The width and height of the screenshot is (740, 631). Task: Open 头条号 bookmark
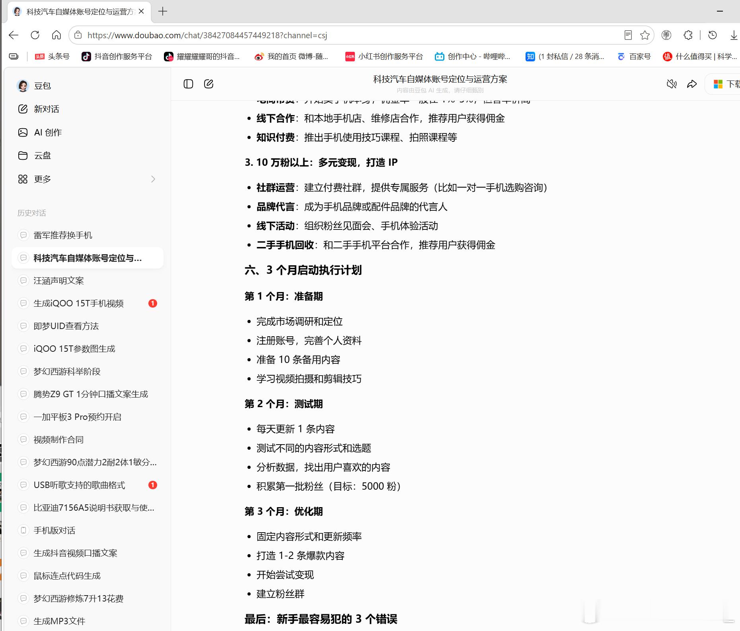(x=52, y=57)
